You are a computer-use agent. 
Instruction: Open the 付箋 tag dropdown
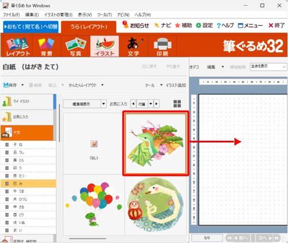pyautogui.click(x=151, y=104)
